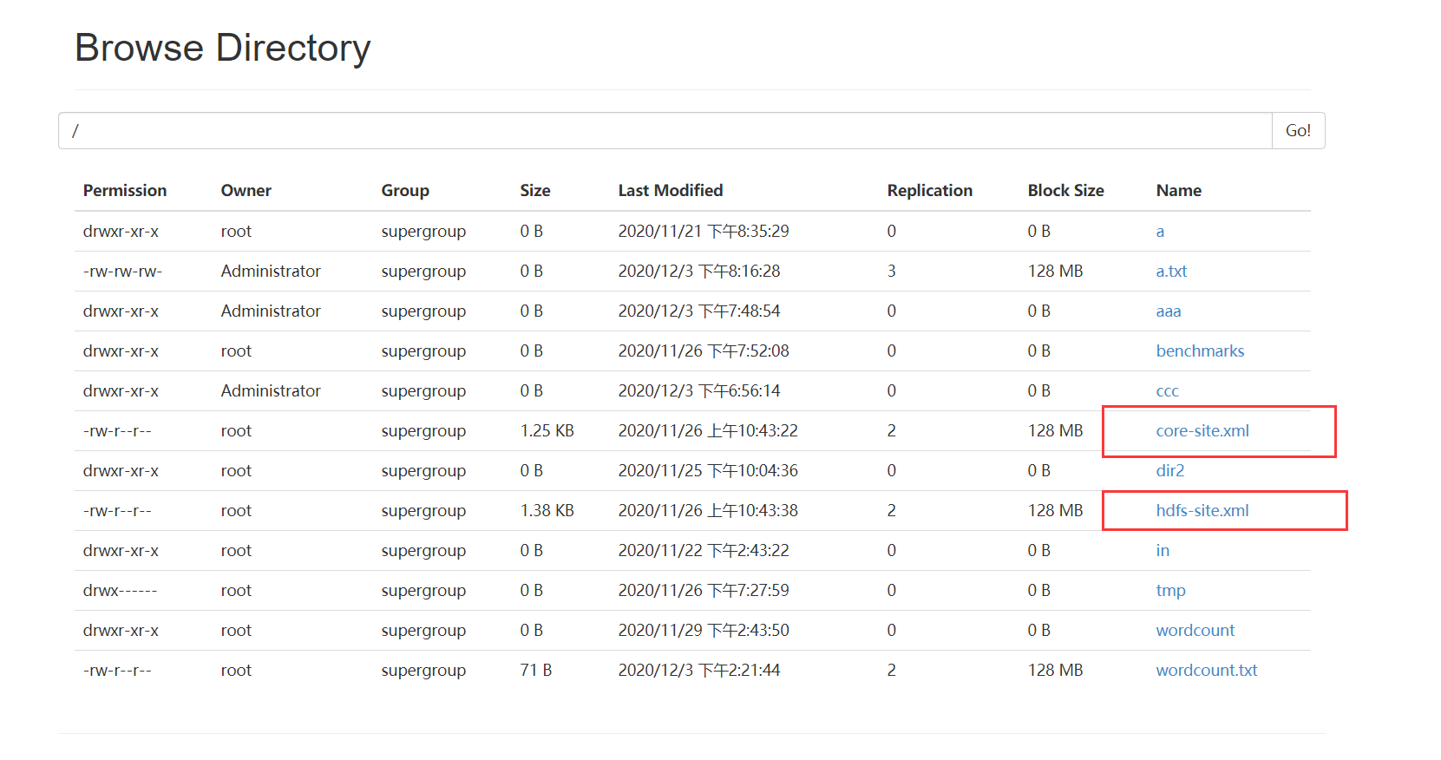The height and width of the screenshot is (760, 1441).
Task: Click the Go! button
Action: tap(1298, 130)
